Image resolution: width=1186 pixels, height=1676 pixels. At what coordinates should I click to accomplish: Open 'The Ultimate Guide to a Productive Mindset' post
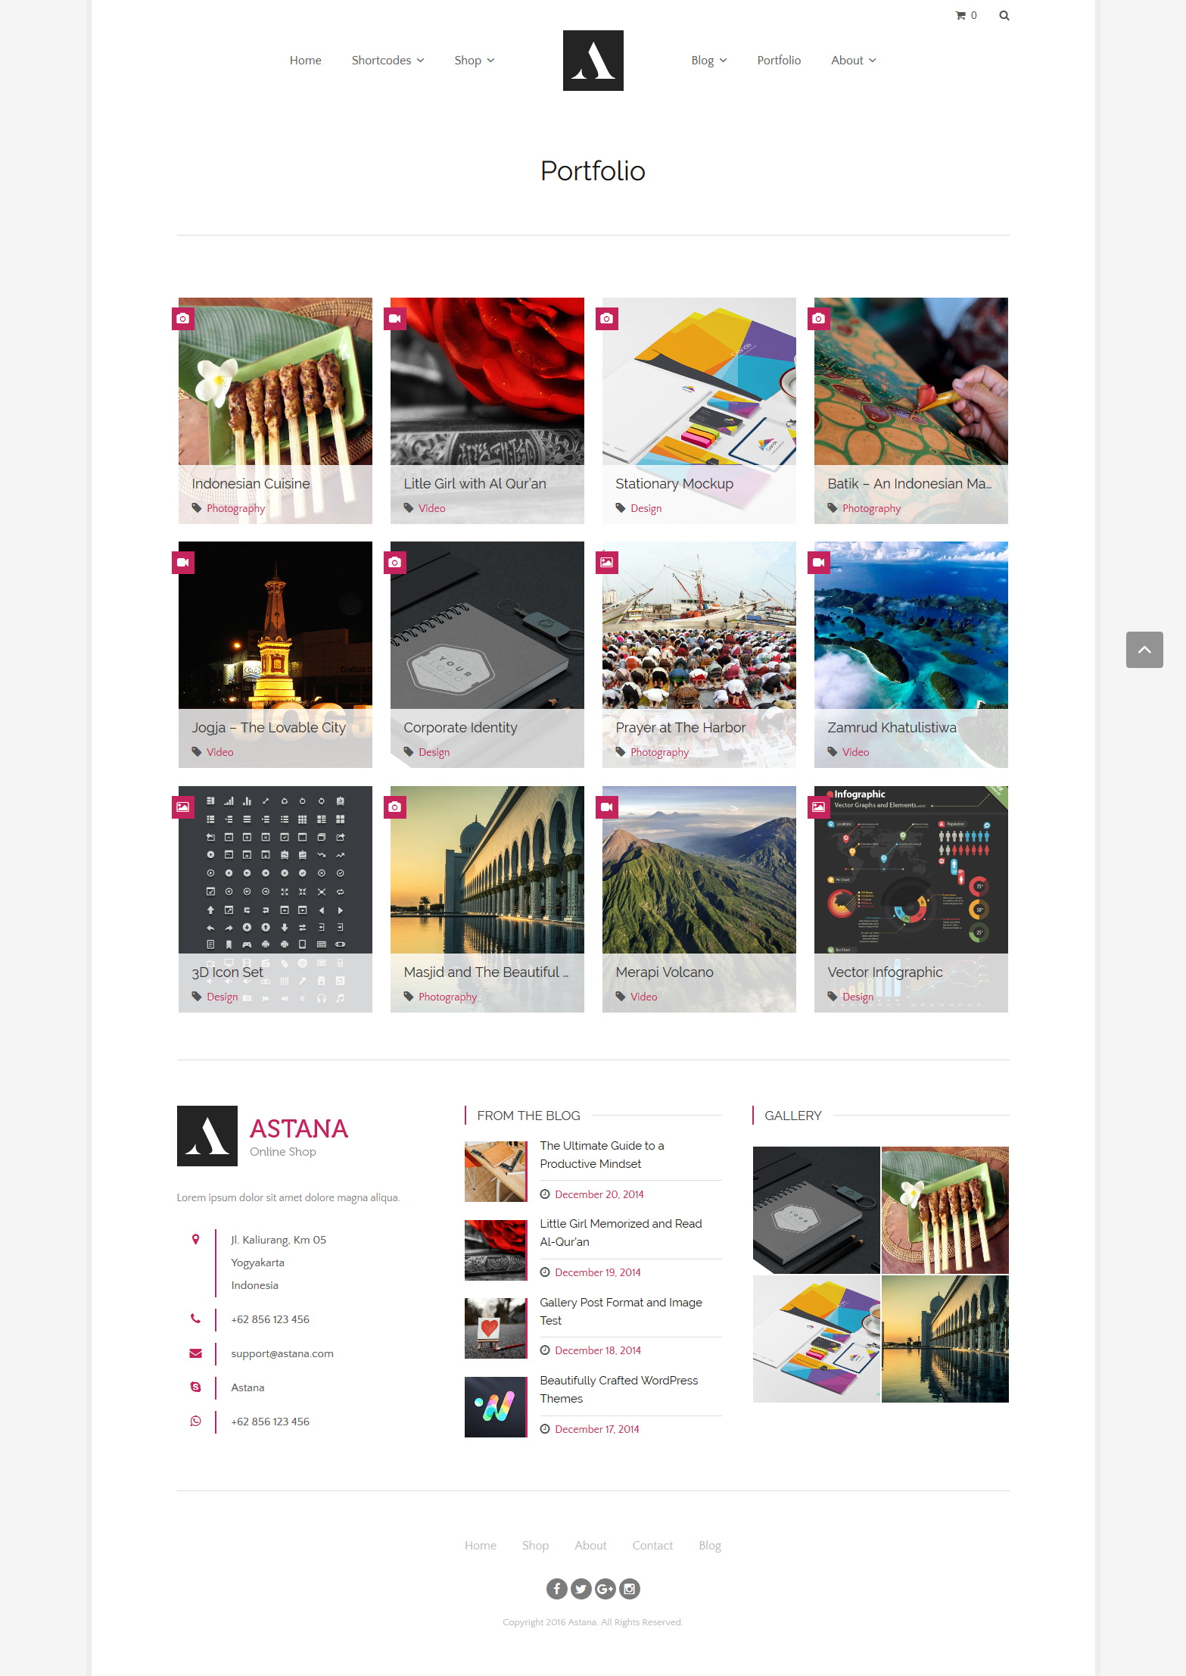click(x=601, y=1155)
